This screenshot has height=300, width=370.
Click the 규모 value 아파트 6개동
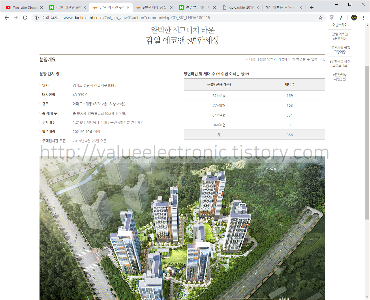coord(99,104)
